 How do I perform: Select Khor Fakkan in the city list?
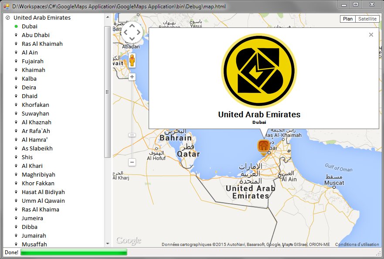coord(38,183)
